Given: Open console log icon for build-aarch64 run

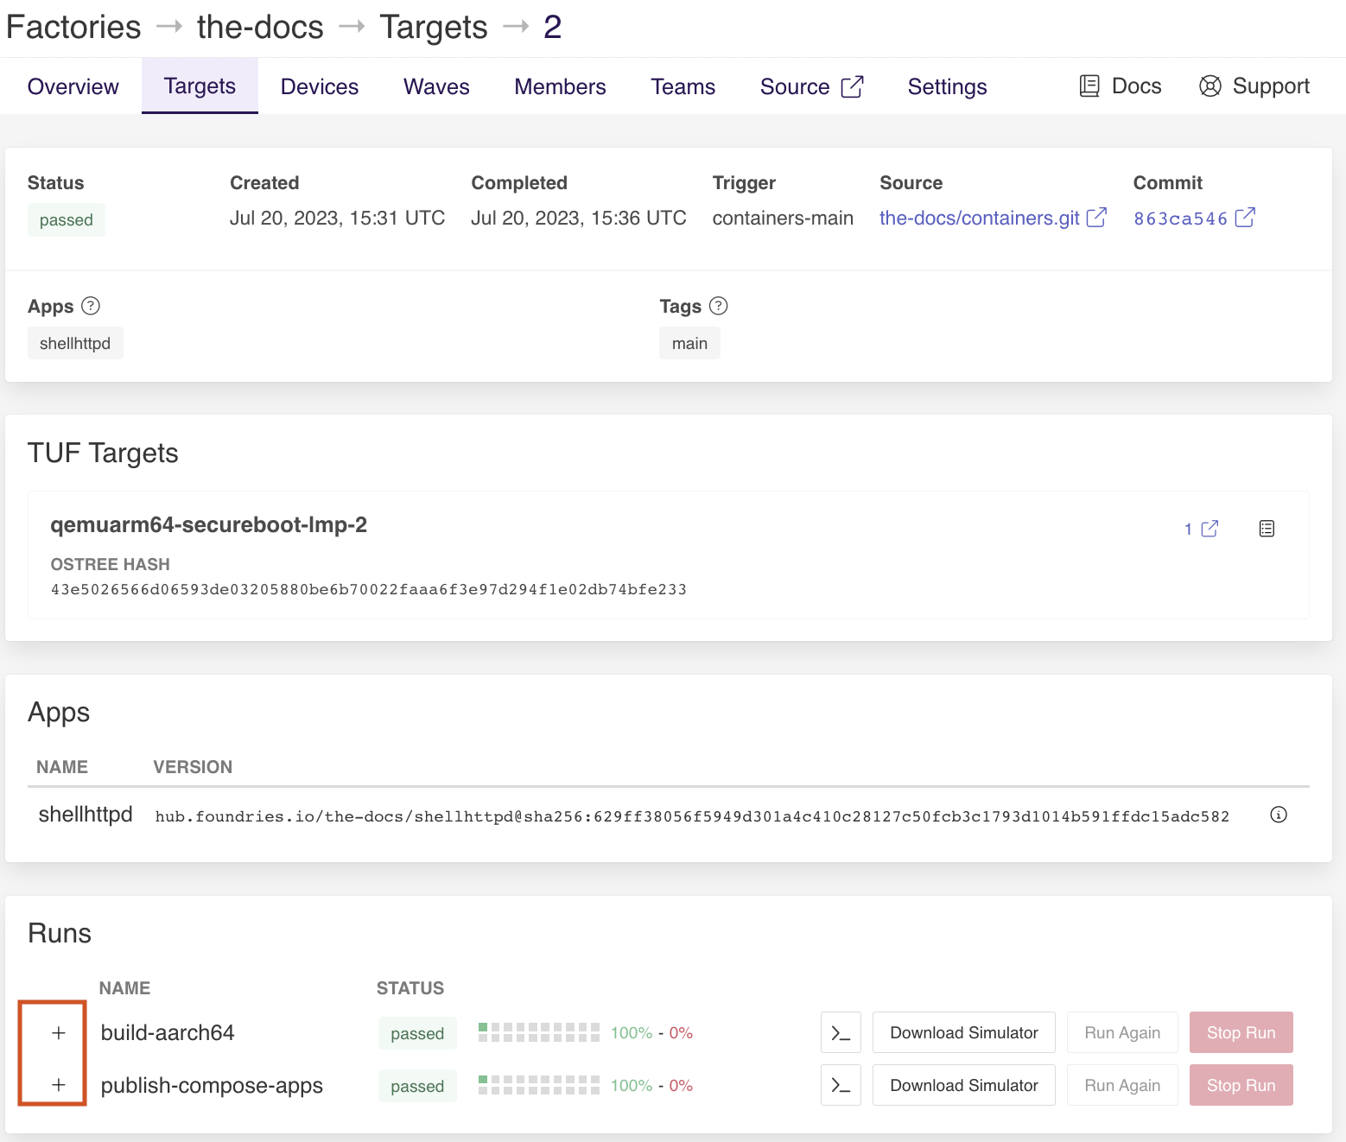Looking at the screenshot, I should point(840,1032).
